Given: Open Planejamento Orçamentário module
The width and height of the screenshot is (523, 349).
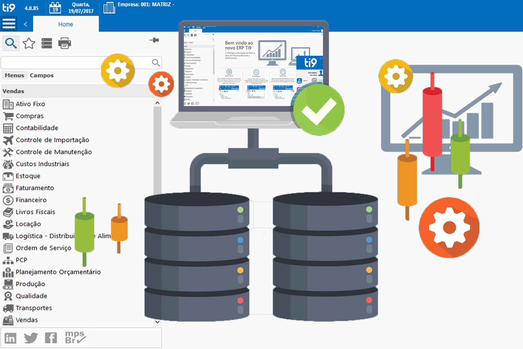Looking at the screenshot, I should [x=58, y=272].
